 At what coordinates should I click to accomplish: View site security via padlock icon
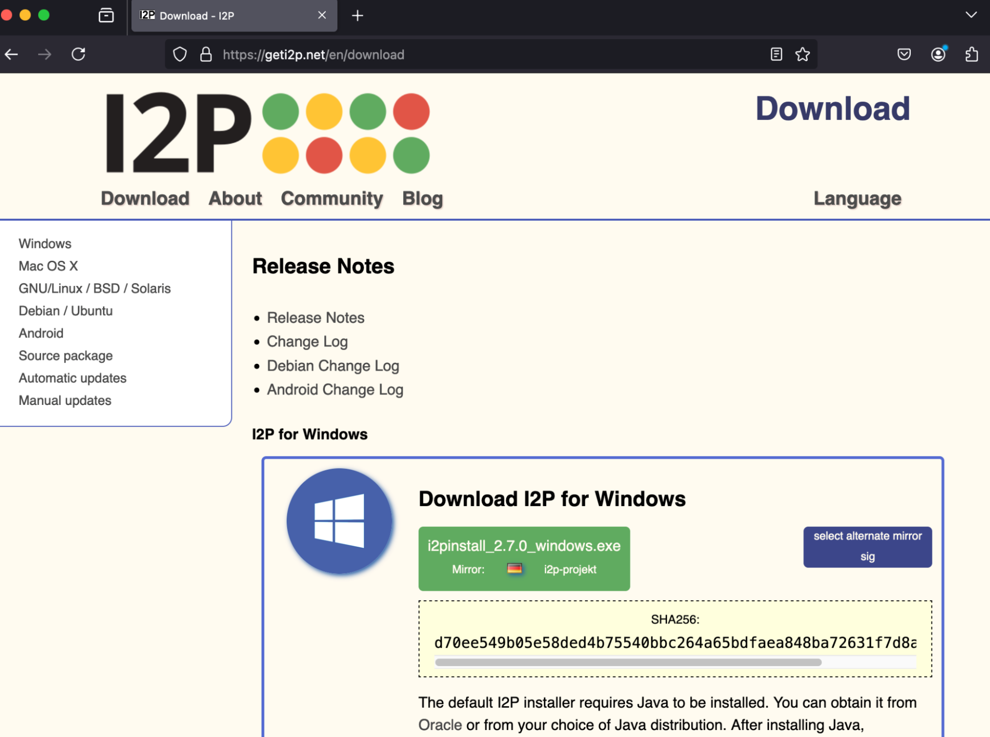(x=206, y=55)
